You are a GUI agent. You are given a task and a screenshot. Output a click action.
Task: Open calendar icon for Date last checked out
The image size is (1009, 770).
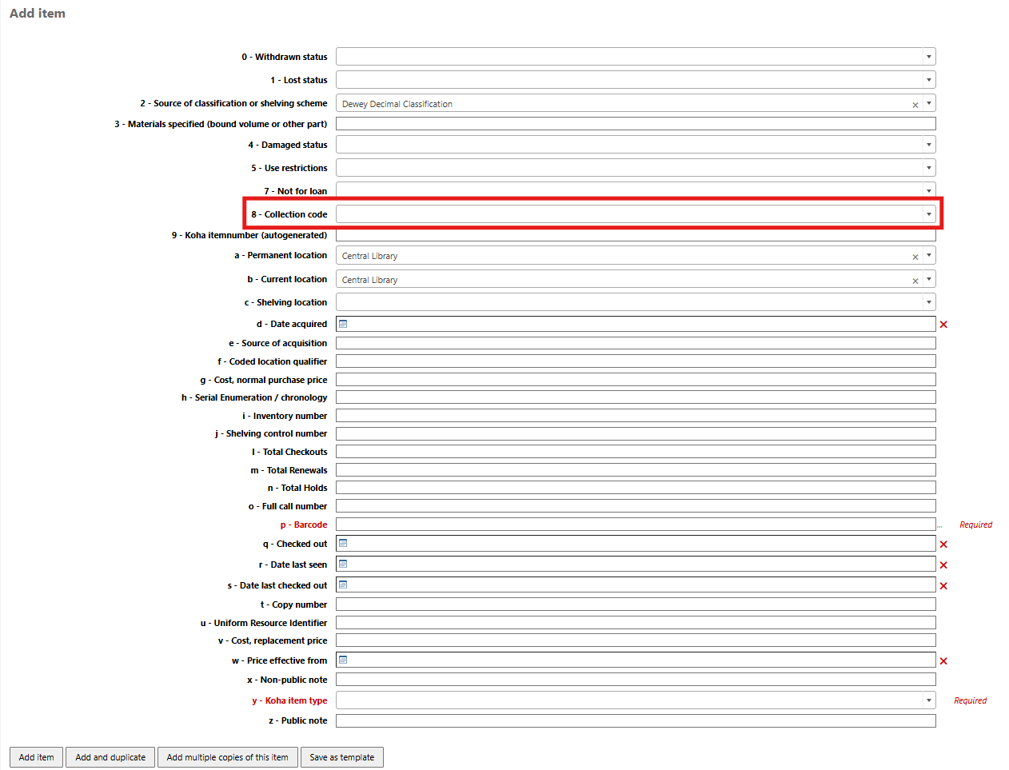click(x=343, y=584)
